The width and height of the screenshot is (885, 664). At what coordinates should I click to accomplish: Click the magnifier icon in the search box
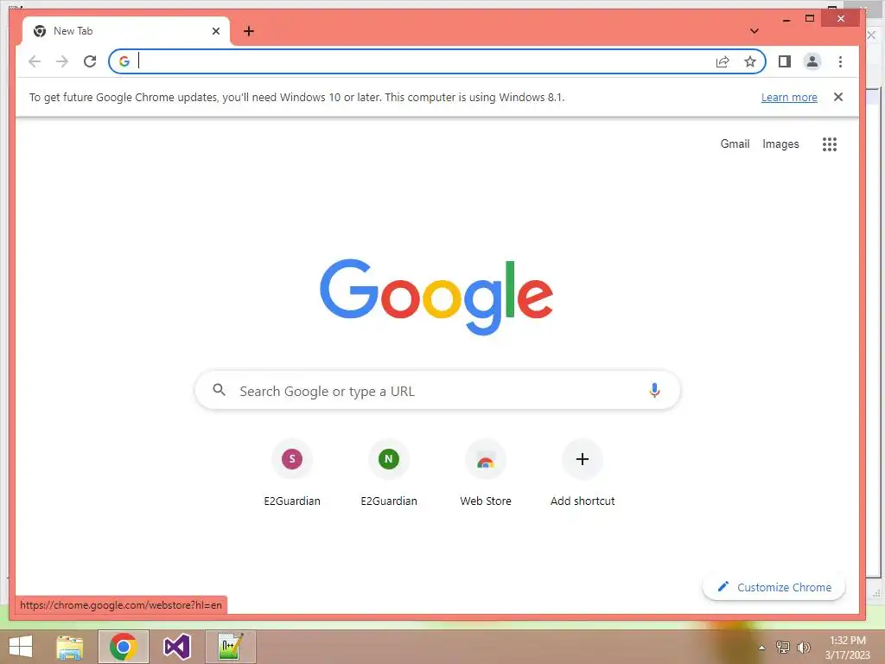219,390
